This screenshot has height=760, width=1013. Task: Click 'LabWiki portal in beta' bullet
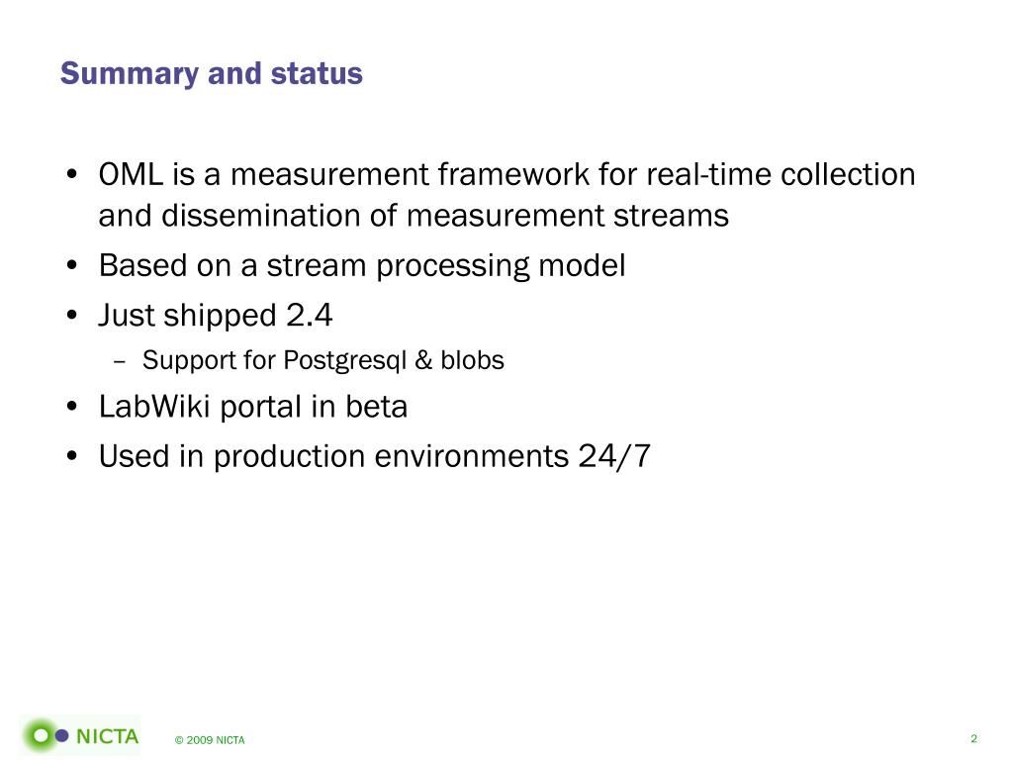[x=252, y=407]
